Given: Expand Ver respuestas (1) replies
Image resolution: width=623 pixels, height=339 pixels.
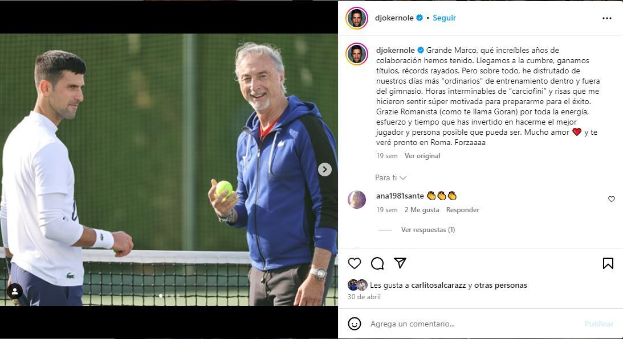Looking at the screenshot, I should tap(428, 230).
